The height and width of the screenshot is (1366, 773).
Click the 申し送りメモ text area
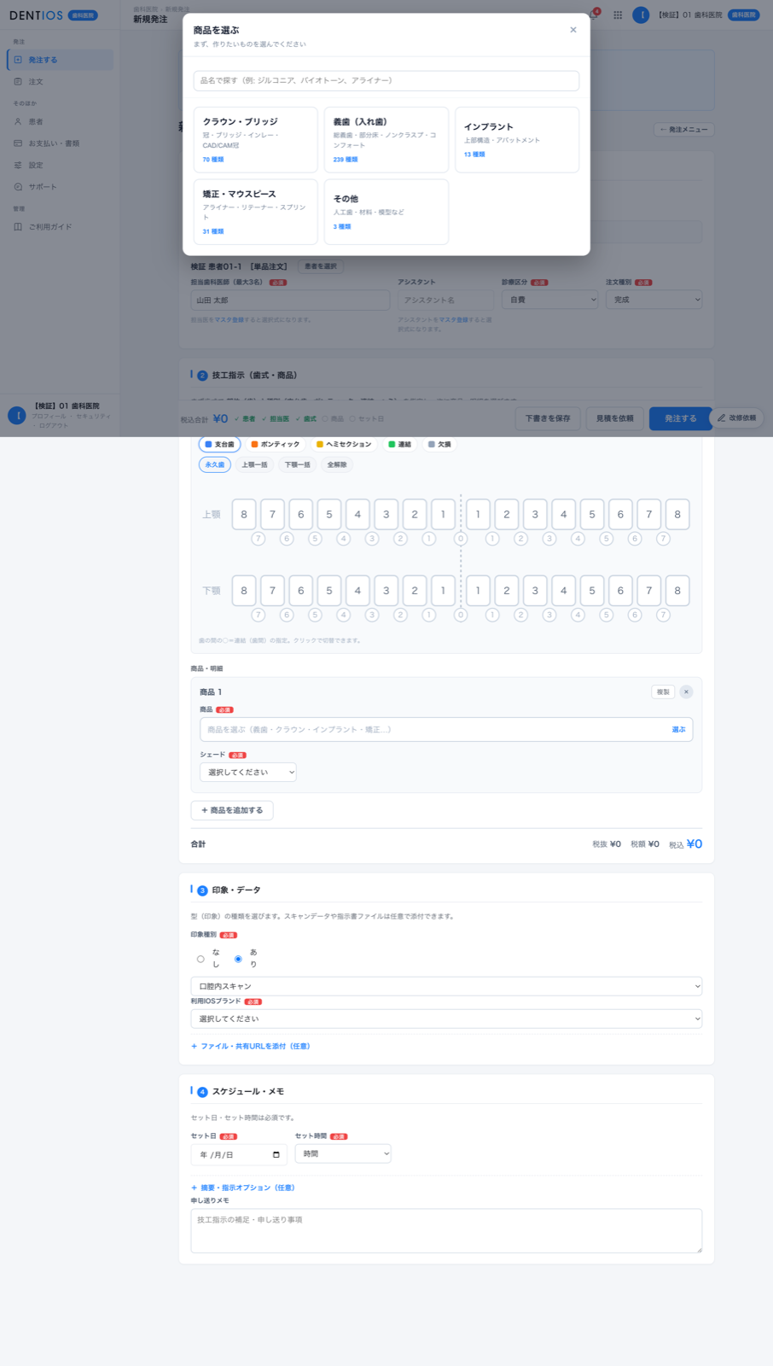click(446, 1230)
